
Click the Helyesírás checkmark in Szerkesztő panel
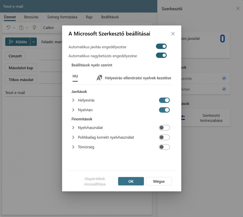[x=224, y=78]
